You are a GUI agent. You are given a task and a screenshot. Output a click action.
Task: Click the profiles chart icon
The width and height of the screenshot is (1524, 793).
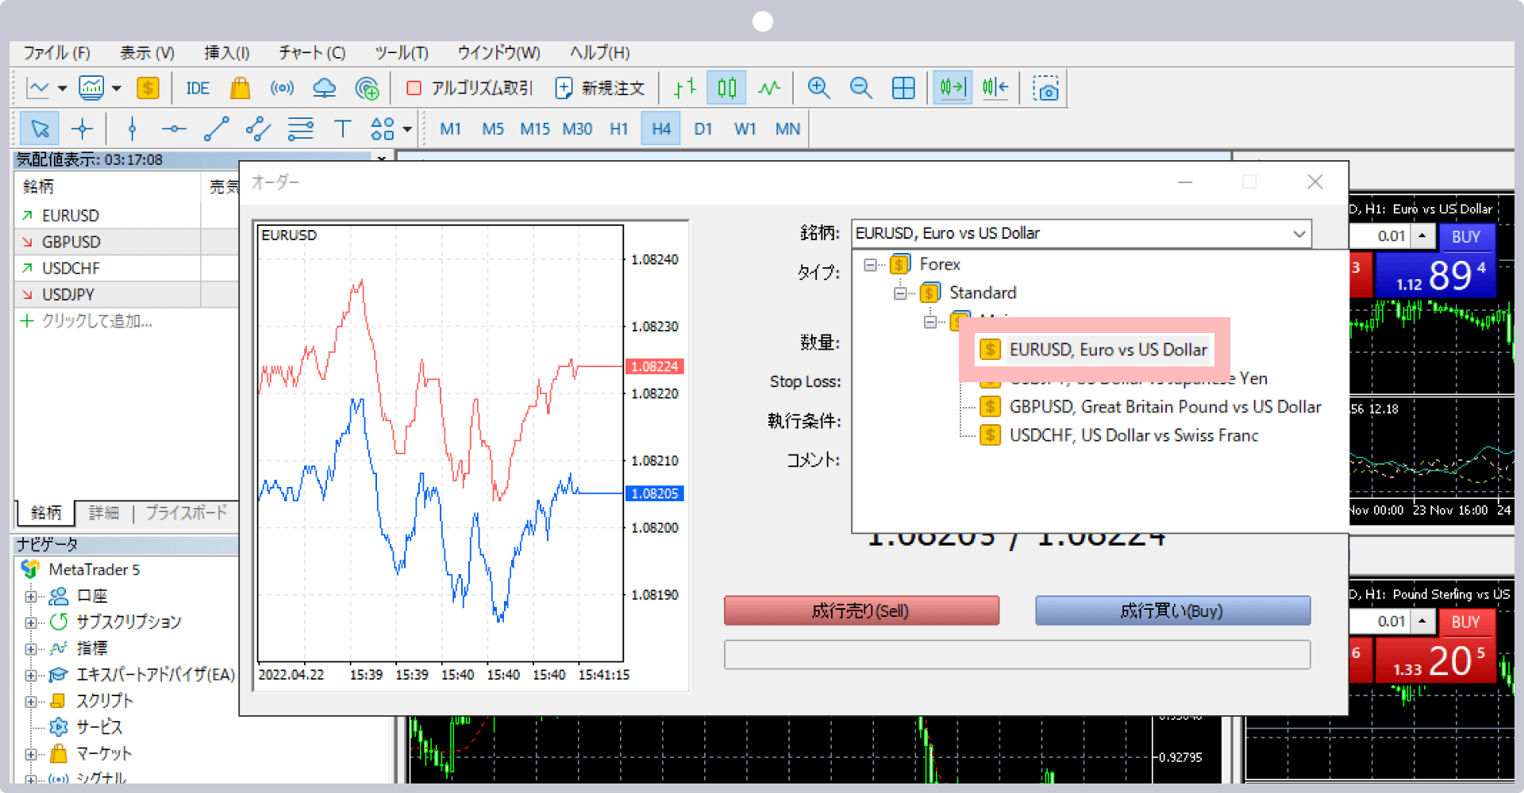[91, 88]
